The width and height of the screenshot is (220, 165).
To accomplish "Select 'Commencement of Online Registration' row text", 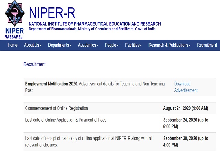I will click(56, 108).
